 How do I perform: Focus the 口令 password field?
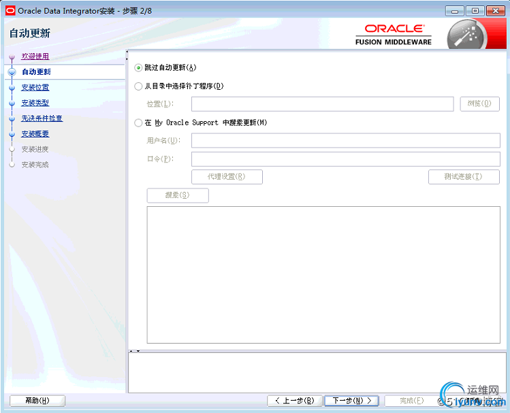coord(345,159)
